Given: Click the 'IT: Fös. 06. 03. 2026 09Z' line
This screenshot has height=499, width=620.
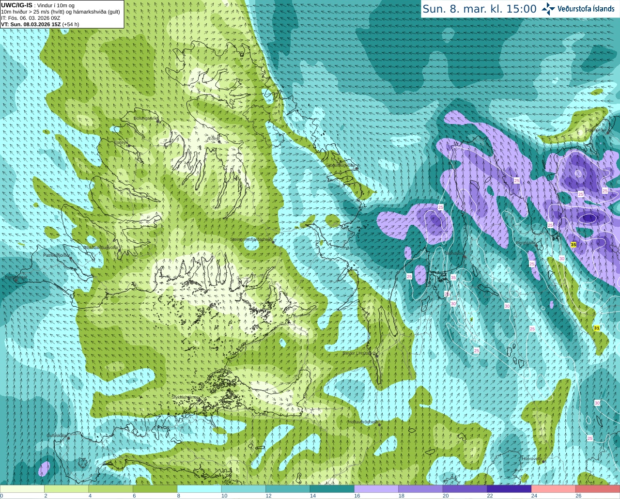Looking at the screenshot, I should [31, 18].
